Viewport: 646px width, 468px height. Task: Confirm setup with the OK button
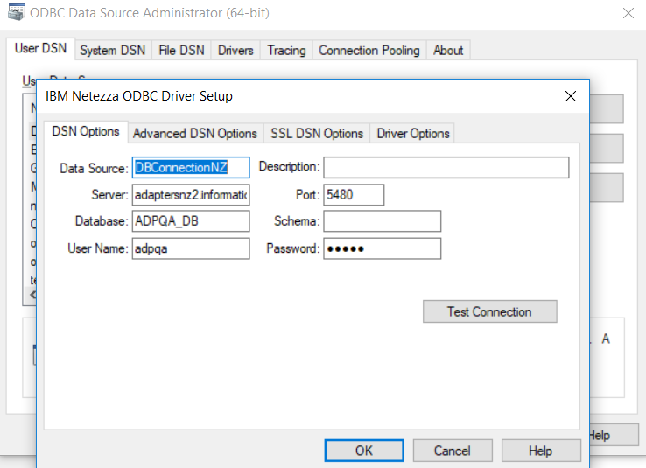[x=364, y=451]
